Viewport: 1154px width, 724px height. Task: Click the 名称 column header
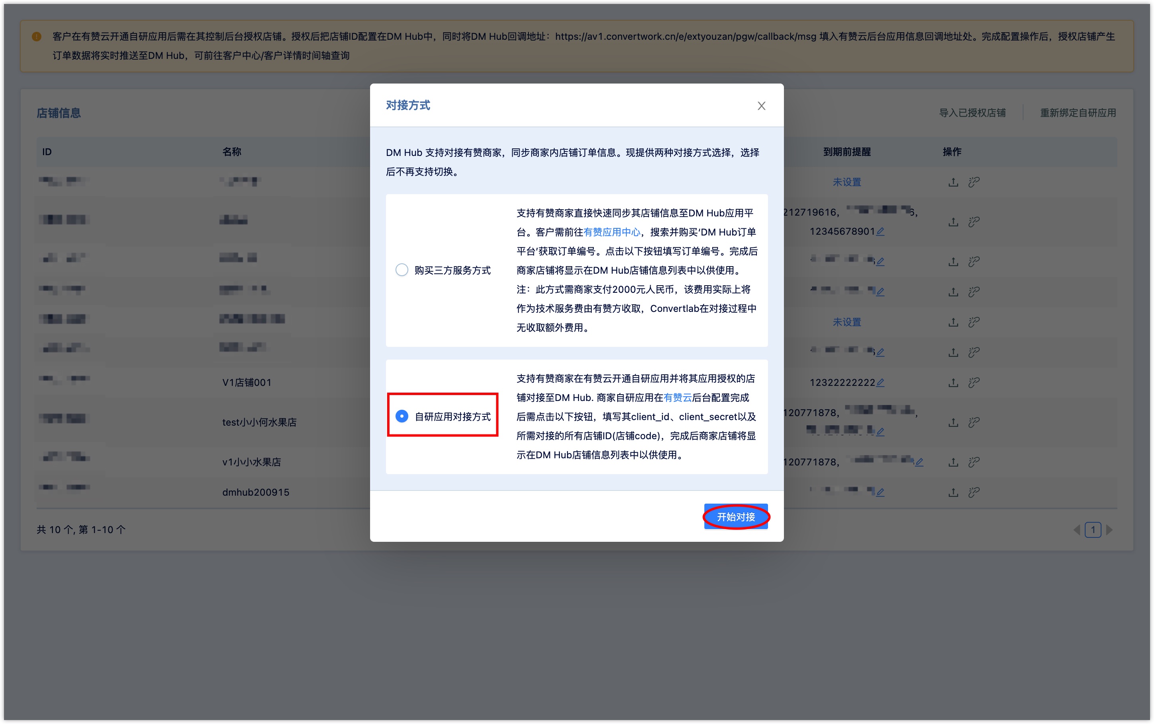[232, 152]
